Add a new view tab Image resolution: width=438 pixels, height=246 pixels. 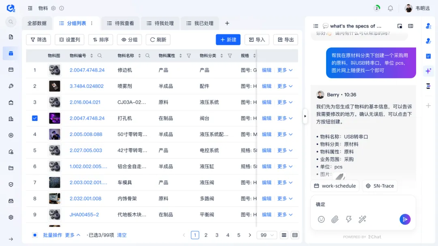[227, 23]
